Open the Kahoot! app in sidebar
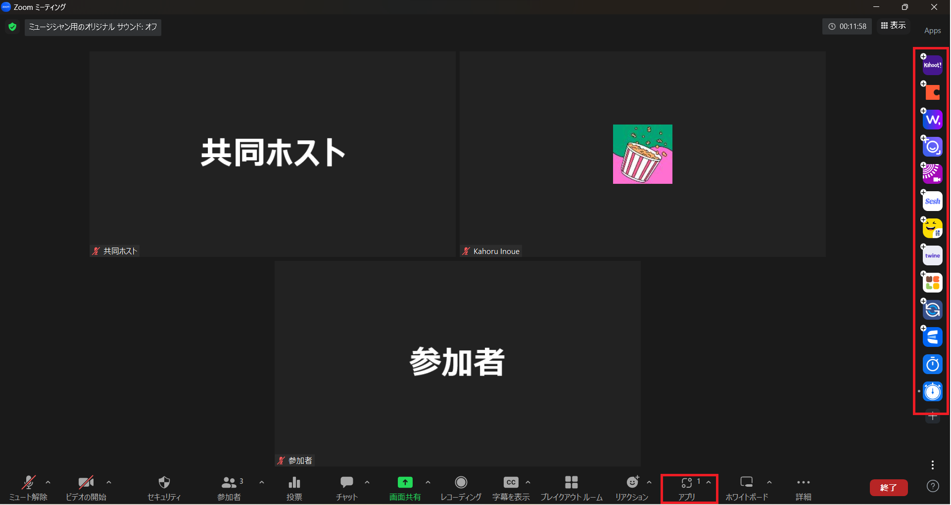 932,65
